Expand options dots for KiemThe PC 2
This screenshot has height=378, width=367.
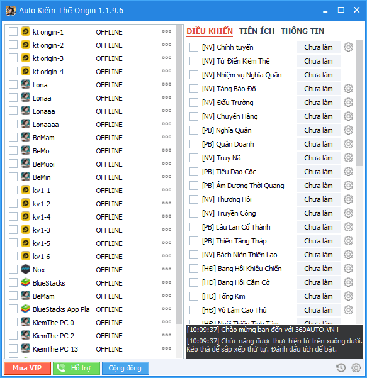pos(166,335)
